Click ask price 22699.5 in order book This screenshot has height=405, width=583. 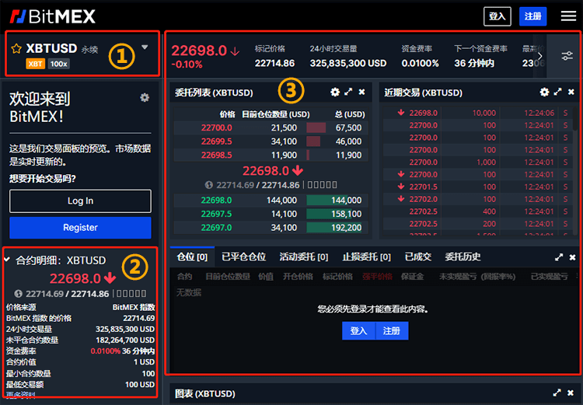[x=216, y=141]
